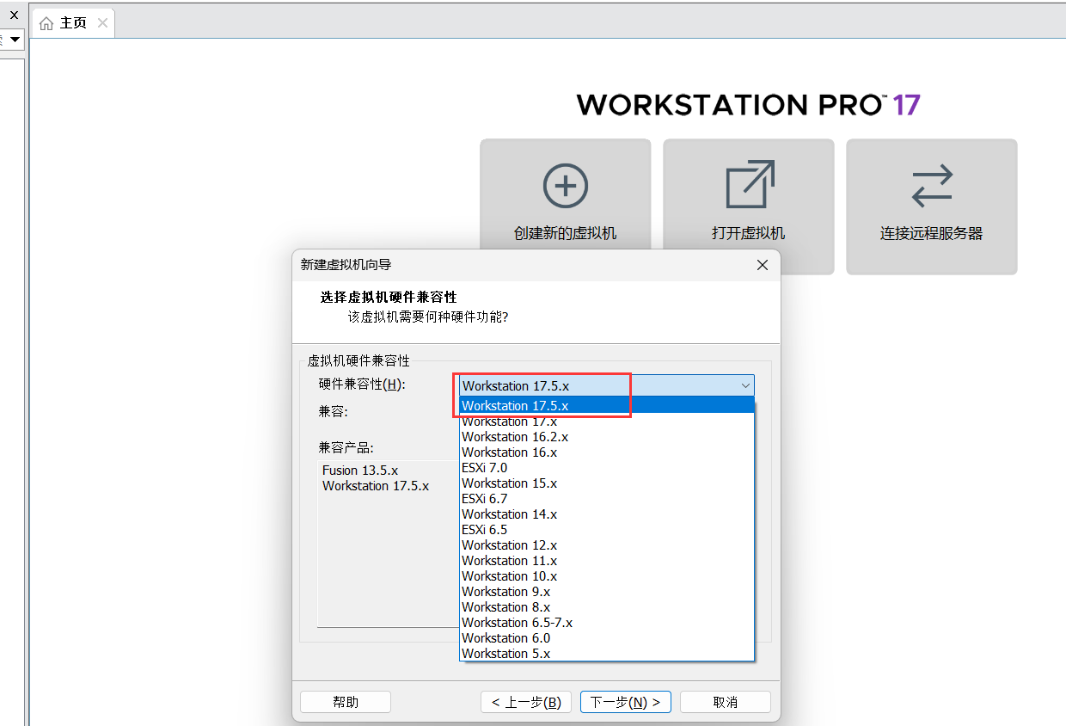The height and width of the screenshot is (726, 1066).
Task: Select Workstation 12.x from the list
Action: click(x=607, y=545)
